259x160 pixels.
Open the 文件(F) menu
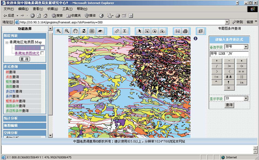[x=9, y=9]
